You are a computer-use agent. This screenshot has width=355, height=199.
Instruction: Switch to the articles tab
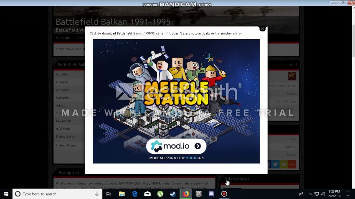point(80,38)
